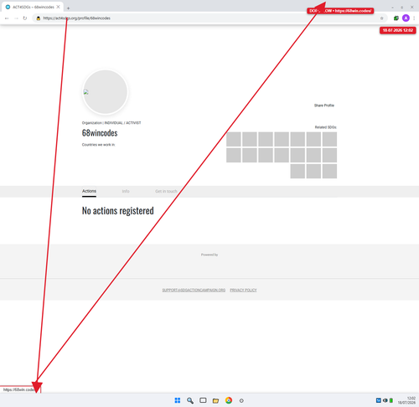419x407 pixels.
Task: View site information via the lock icon
Action: (x=39, y=18)
